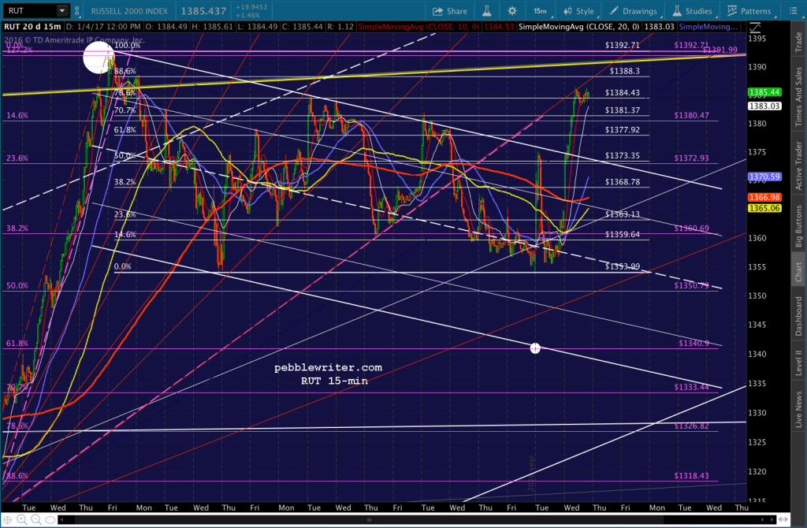Image resolution: width=807 pixels, height=528 pixels.
Task: Click the symbol link clip icon
Action: point(77,11)
